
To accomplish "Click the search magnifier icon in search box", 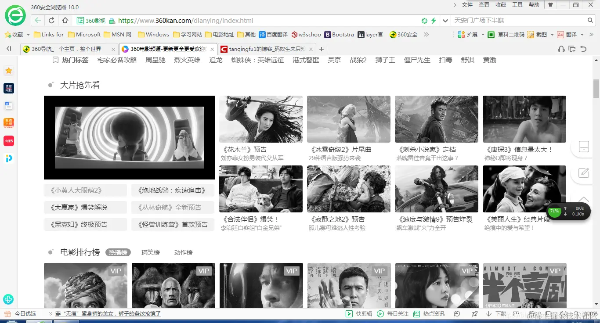I will [x=591, y=20].
